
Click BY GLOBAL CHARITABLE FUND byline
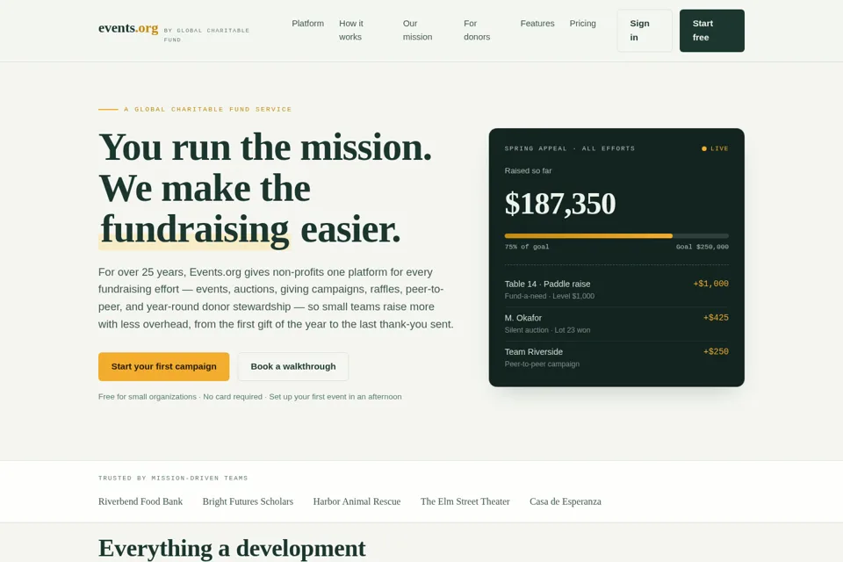(206, 35)
